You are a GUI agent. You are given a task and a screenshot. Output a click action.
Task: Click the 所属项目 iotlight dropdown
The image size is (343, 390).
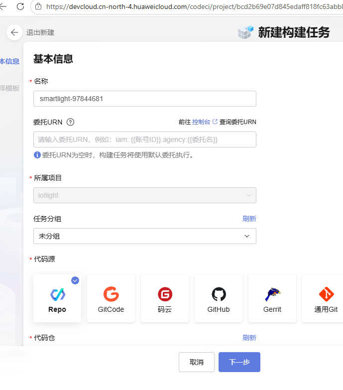145,195
